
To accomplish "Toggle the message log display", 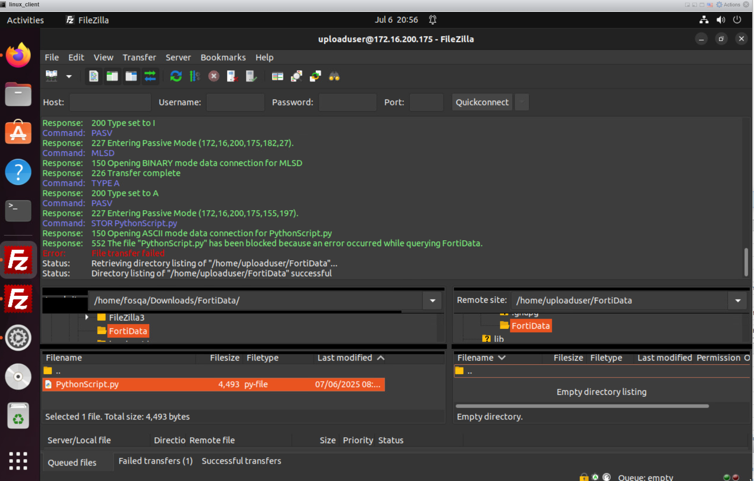I will [x=94, y=76].
